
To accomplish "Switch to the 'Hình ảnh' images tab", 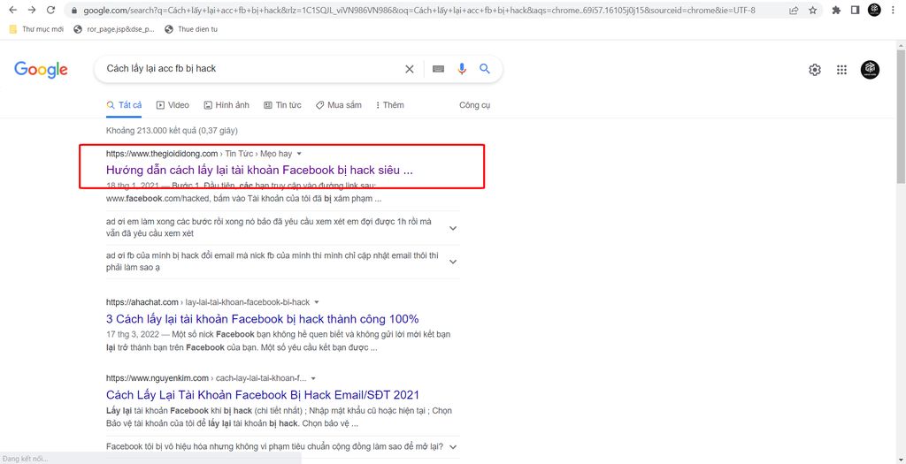I will pyautogui.click(x=226, y=105).
